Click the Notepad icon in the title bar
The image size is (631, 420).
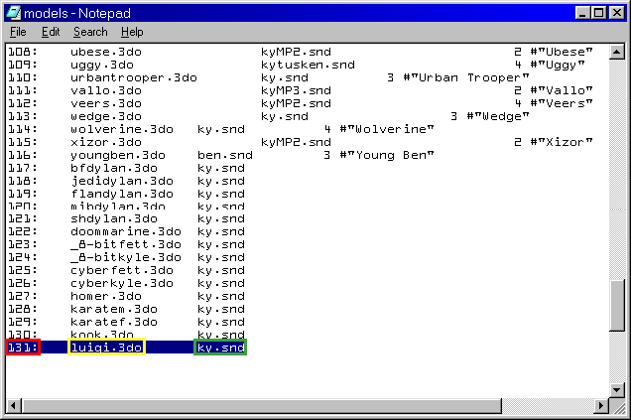[x=13, y=13]
